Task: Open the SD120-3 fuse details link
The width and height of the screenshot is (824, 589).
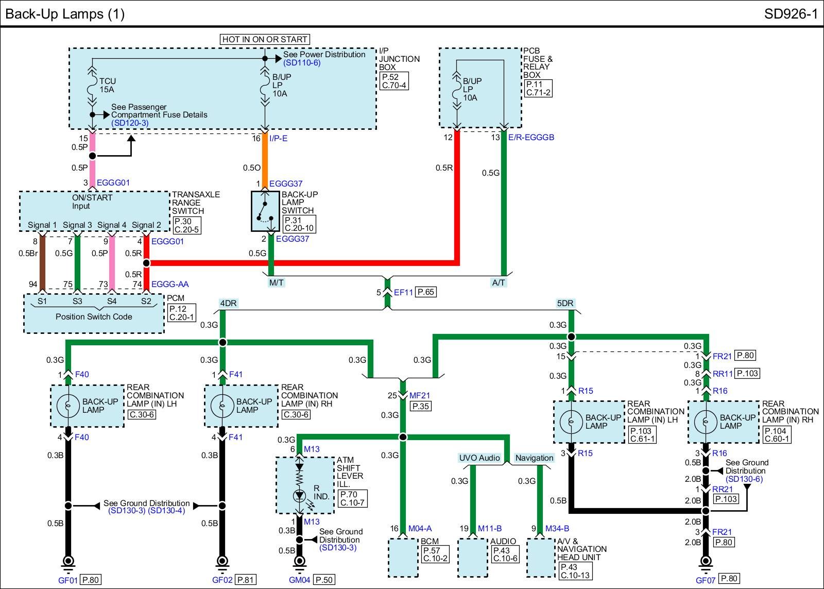Action: coord(130,123)
